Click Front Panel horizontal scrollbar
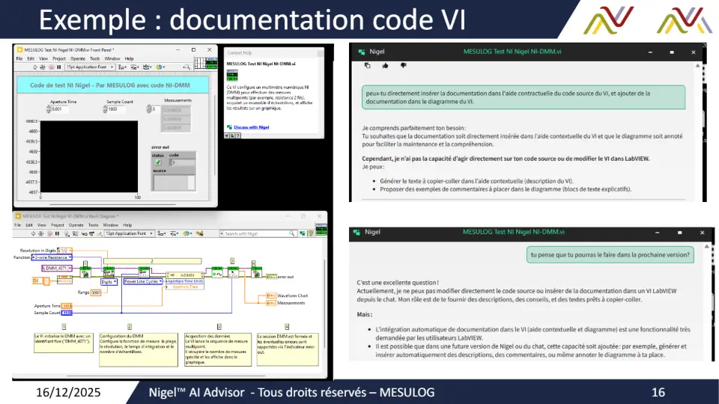Image resolution: width=719 pixels, height=404 pixels. tap(113, 204)
